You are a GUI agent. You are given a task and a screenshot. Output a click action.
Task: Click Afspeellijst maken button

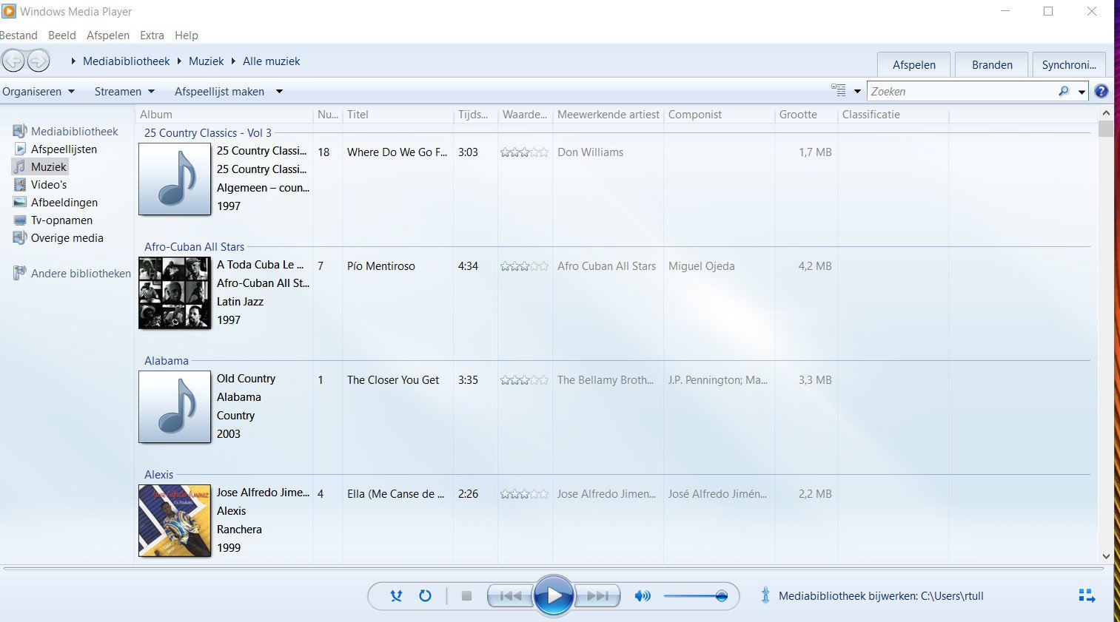click(x=219, y=92)
